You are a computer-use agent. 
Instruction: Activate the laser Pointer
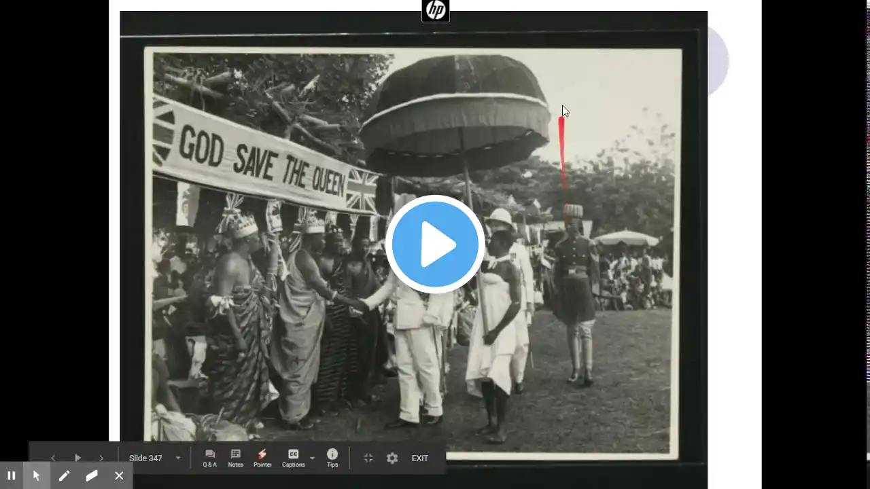(262, 458)
